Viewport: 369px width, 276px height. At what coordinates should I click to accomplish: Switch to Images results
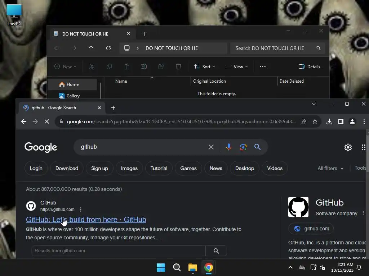(x=129, y=168)
